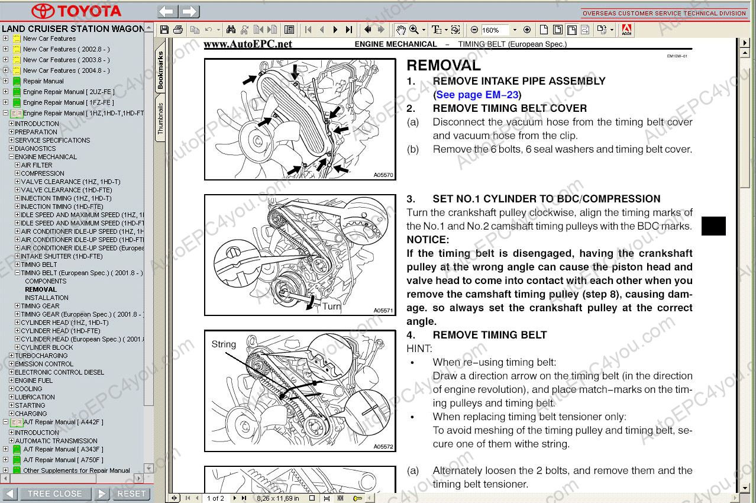Expand the TURBOCHARGING tree node
Screen dimensions: 756x503
[11, 356]
